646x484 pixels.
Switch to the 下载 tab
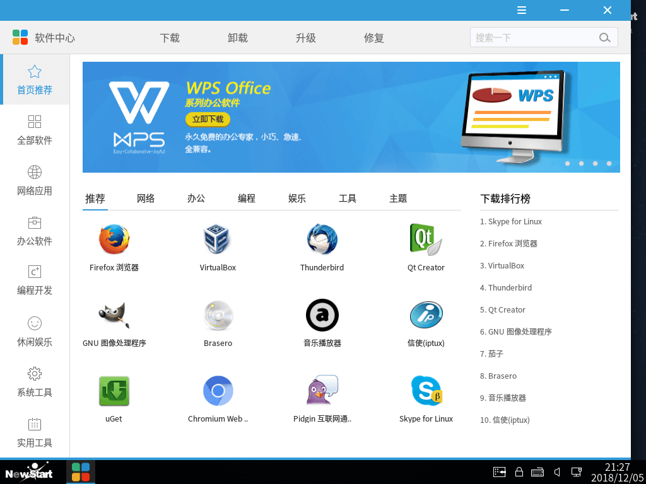click(x=170, y=38)
